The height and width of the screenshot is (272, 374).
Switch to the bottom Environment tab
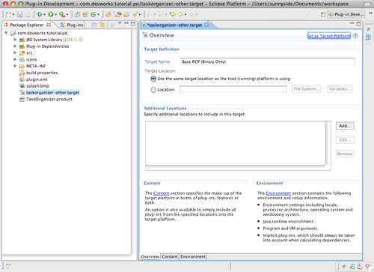(193, 256)
